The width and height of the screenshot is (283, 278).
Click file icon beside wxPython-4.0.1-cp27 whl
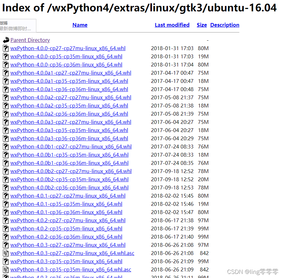click(6, 196)
